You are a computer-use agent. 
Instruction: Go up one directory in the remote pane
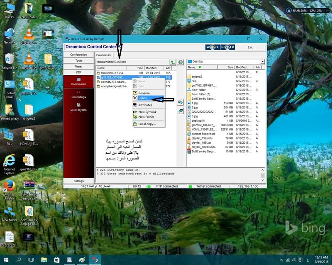click(173, 62)
